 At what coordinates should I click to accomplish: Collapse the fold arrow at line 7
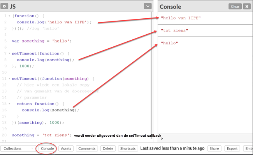click(9, 54)
